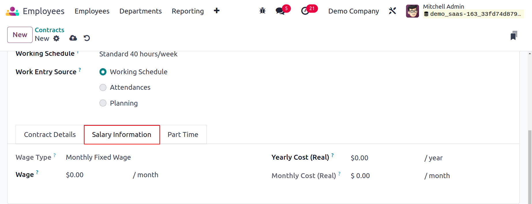The height and width of the screenshot is (204, 532).
Task: Save record with cloud upload icon
Action: (73, 38)
